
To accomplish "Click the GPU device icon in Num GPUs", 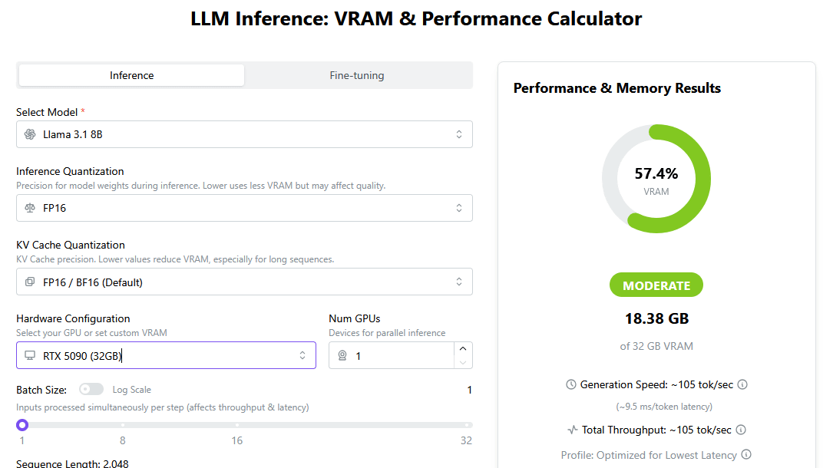I will 342,355.
